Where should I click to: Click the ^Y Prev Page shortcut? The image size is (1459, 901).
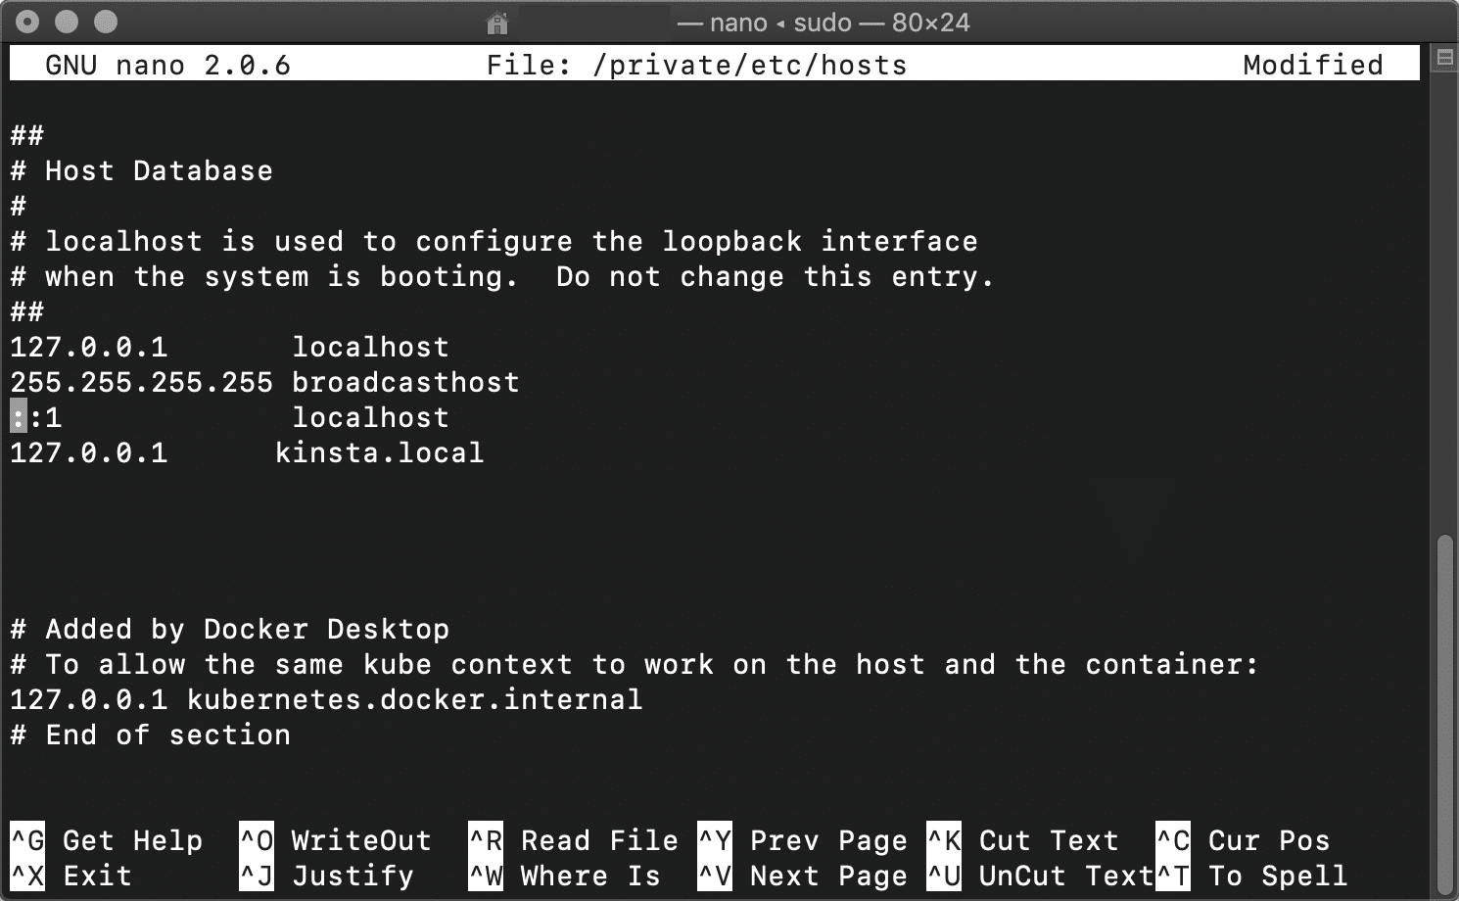[x=803, y=840]
